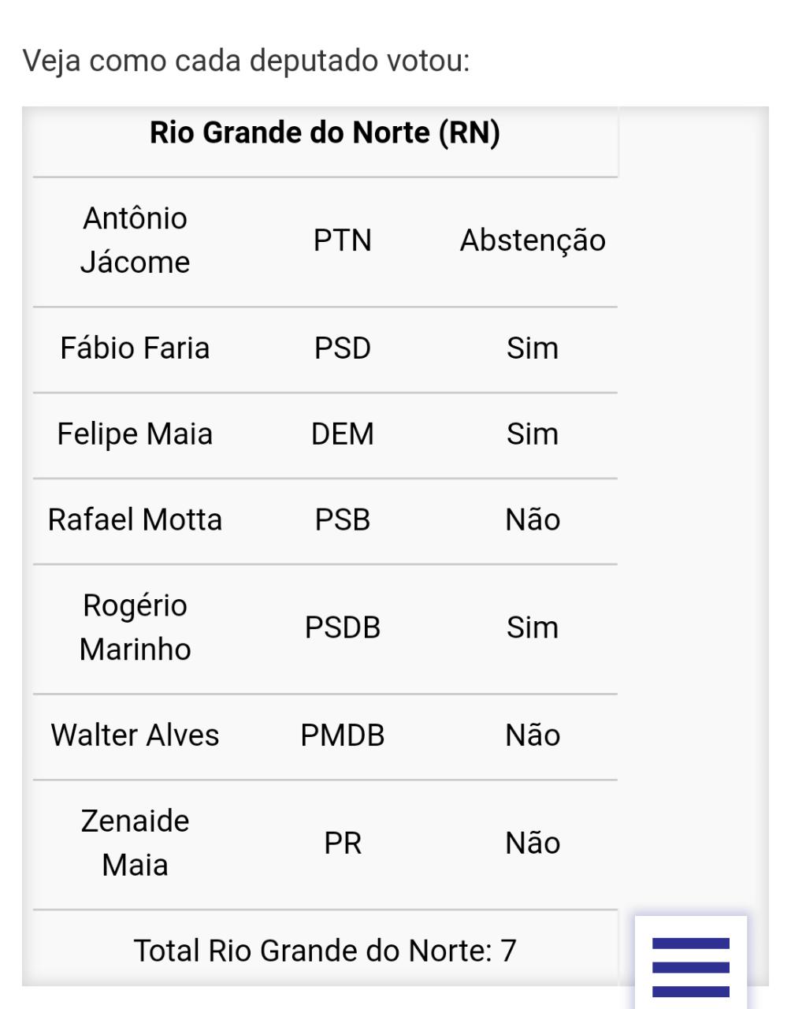The image size is (791, 1009).
Task: Click the PR party cell
Action: pos(342,843)
